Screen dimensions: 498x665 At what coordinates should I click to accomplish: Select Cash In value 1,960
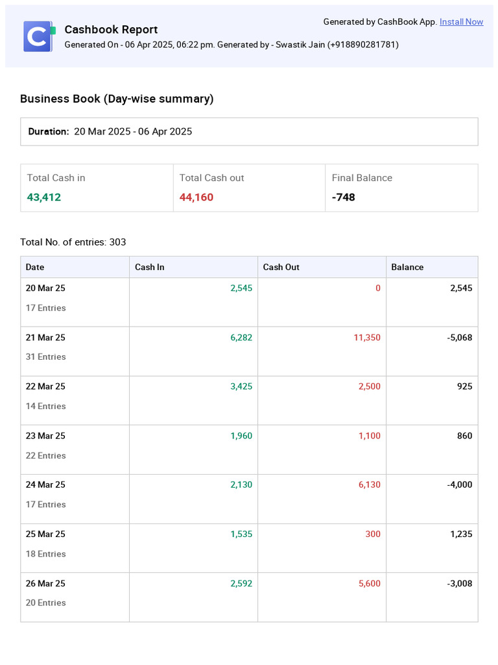pos(241,436)
